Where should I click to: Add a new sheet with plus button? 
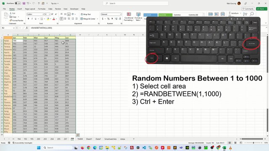pyautogui.click(x=134, y=139)
